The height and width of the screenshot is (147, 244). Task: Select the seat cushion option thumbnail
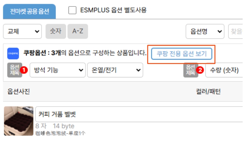tap(19, 121)
